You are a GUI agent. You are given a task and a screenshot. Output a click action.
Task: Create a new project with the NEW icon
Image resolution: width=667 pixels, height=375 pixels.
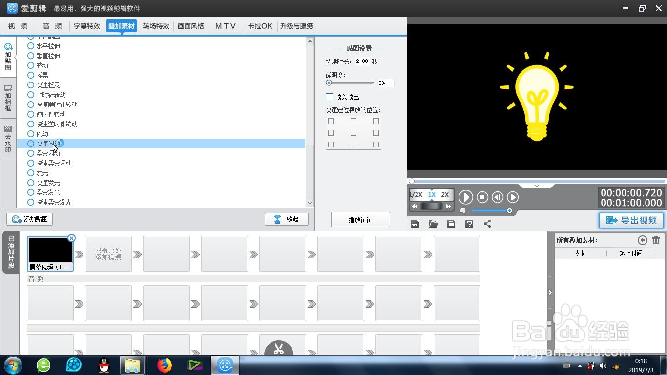coord(415,224)
